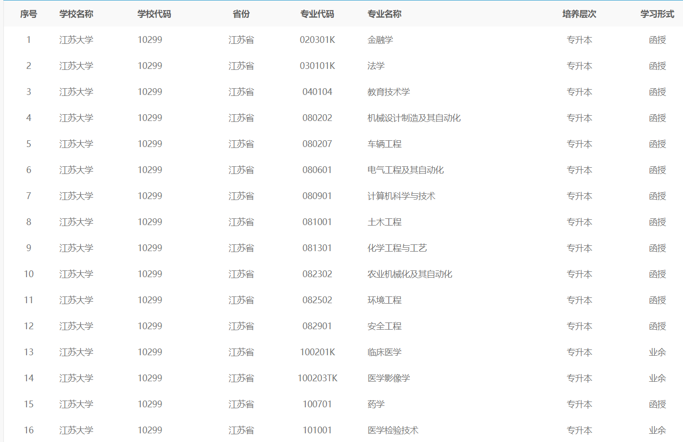
Task: Select the 土木工程 major name cell
Action: click(x=384, y=222)
